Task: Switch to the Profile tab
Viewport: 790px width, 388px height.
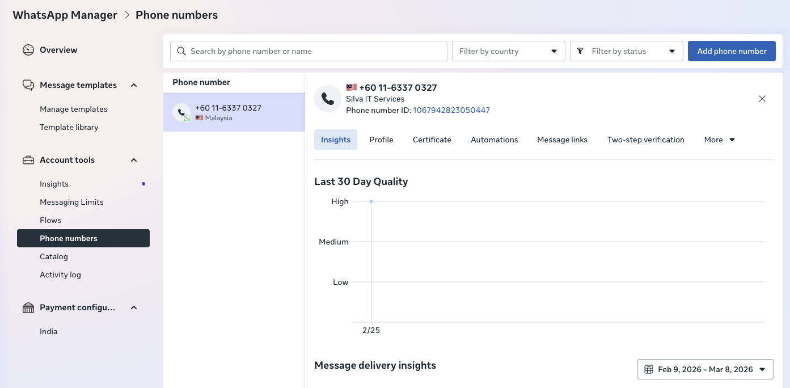Action: coord(381,140)
